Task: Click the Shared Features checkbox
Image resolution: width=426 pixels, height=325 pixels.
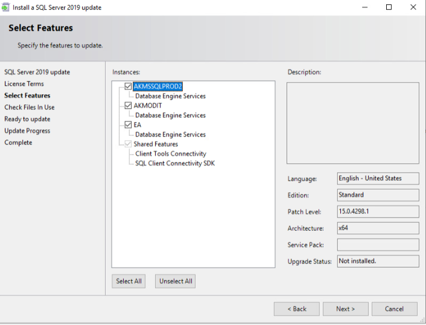Action: [x=128, y=144]
